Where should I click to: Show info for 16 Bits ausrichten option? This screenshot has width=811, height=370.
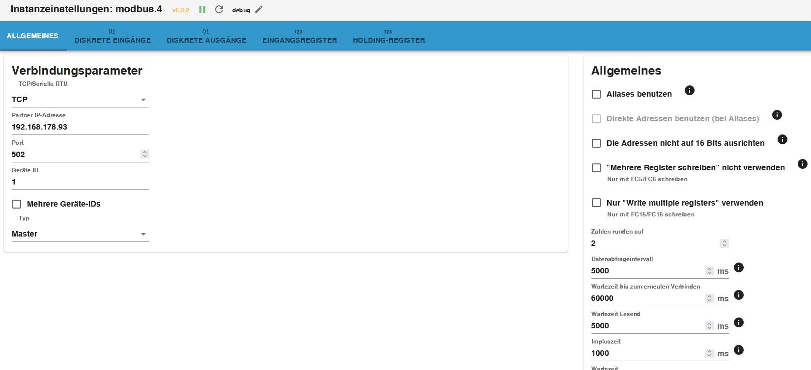coord(783,139)
